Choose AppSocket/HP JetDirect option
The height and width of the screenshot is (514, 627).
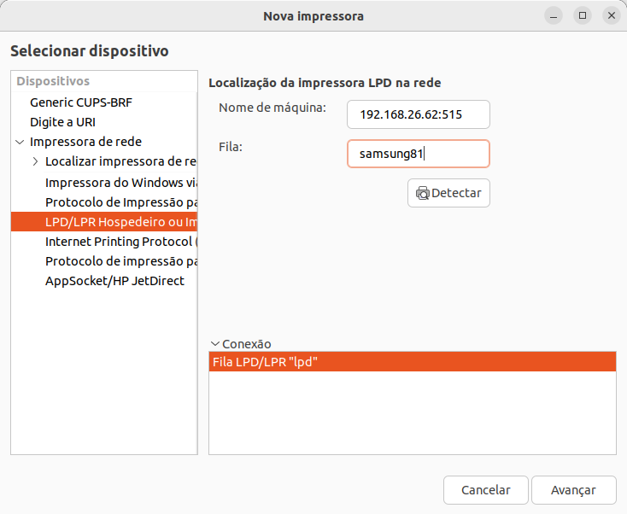tap(114, 281)
